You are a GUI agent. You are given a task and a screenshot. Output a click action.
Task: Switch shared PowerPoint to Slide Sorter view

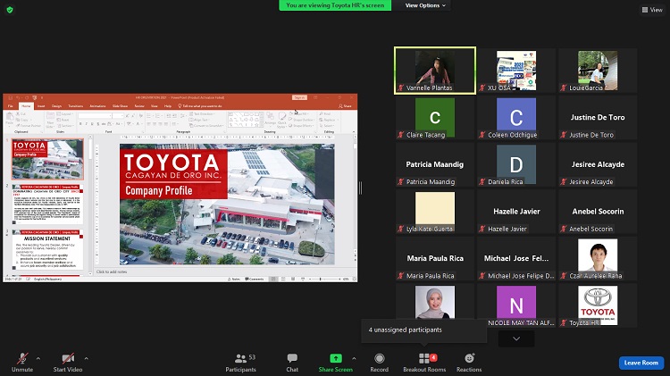pos(283,279)
